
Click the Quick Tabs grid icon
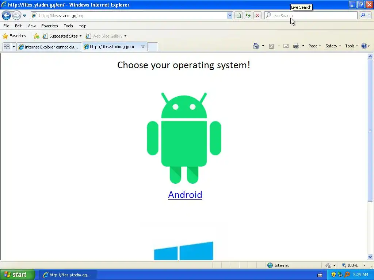click(7, 47)
